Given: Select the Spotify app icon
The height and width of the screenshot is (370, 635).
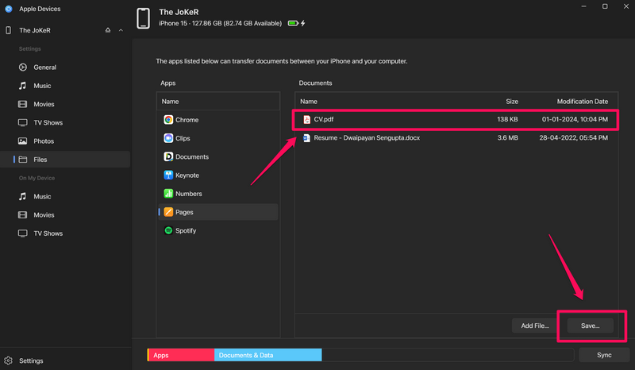Looking at the screenshot, I should pyautogui.click(x=168, y=231).
